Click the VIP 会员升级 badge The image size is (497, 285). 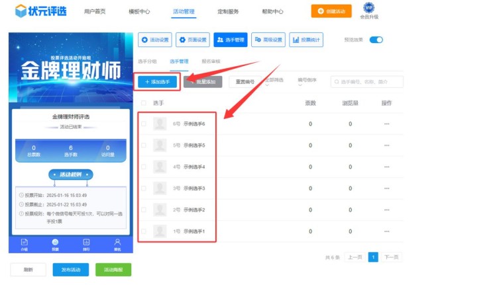(369, 11)
